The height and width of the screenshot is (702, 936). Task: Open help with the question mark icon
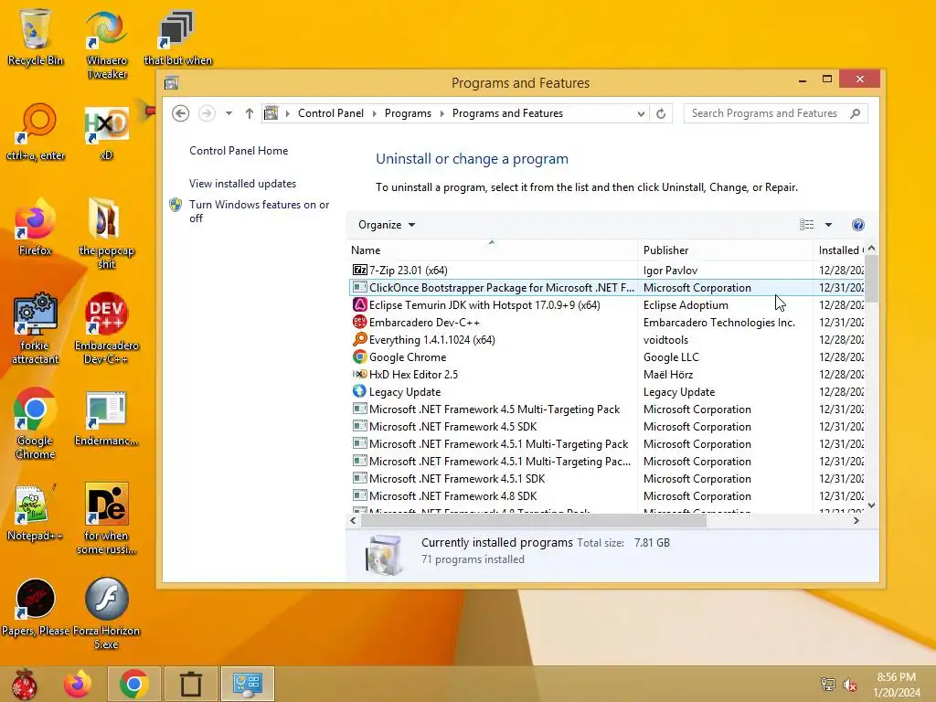coord(857,225)
